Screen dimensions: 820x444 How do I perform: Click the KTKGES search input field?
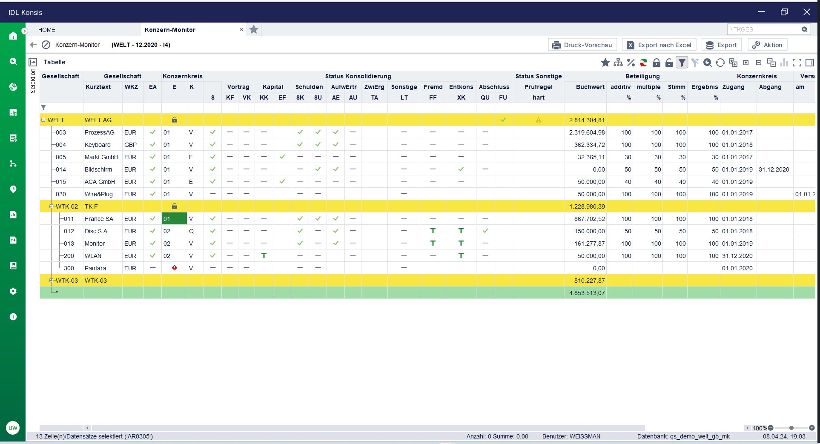(x=763, y=29)
